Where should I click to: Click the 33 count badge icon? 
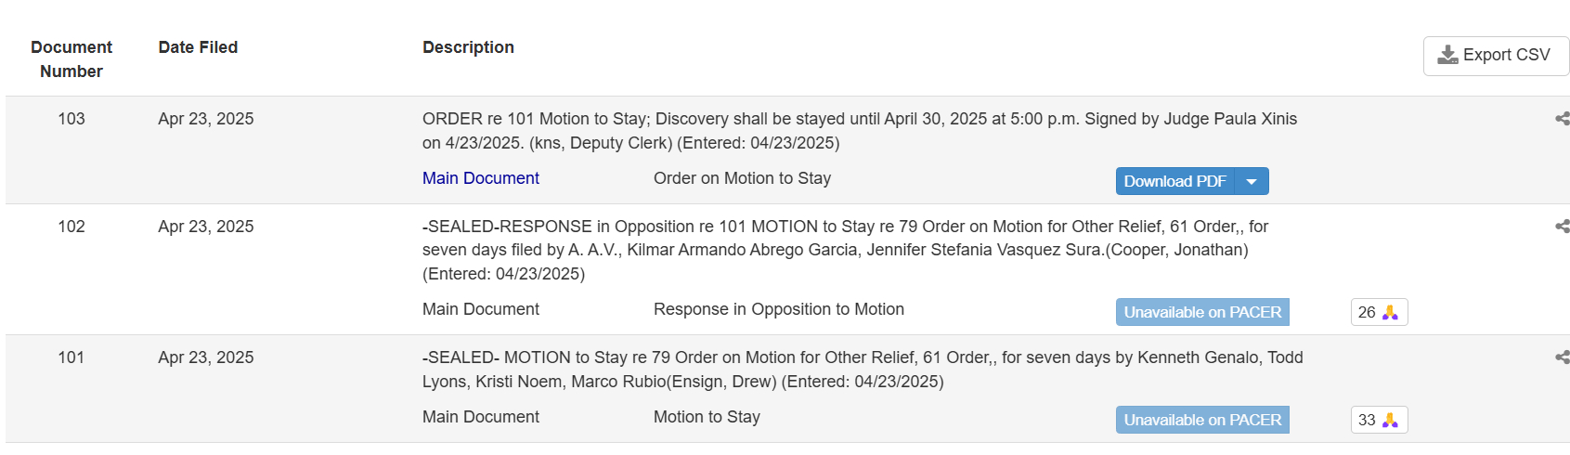[x=1389, y=421]
